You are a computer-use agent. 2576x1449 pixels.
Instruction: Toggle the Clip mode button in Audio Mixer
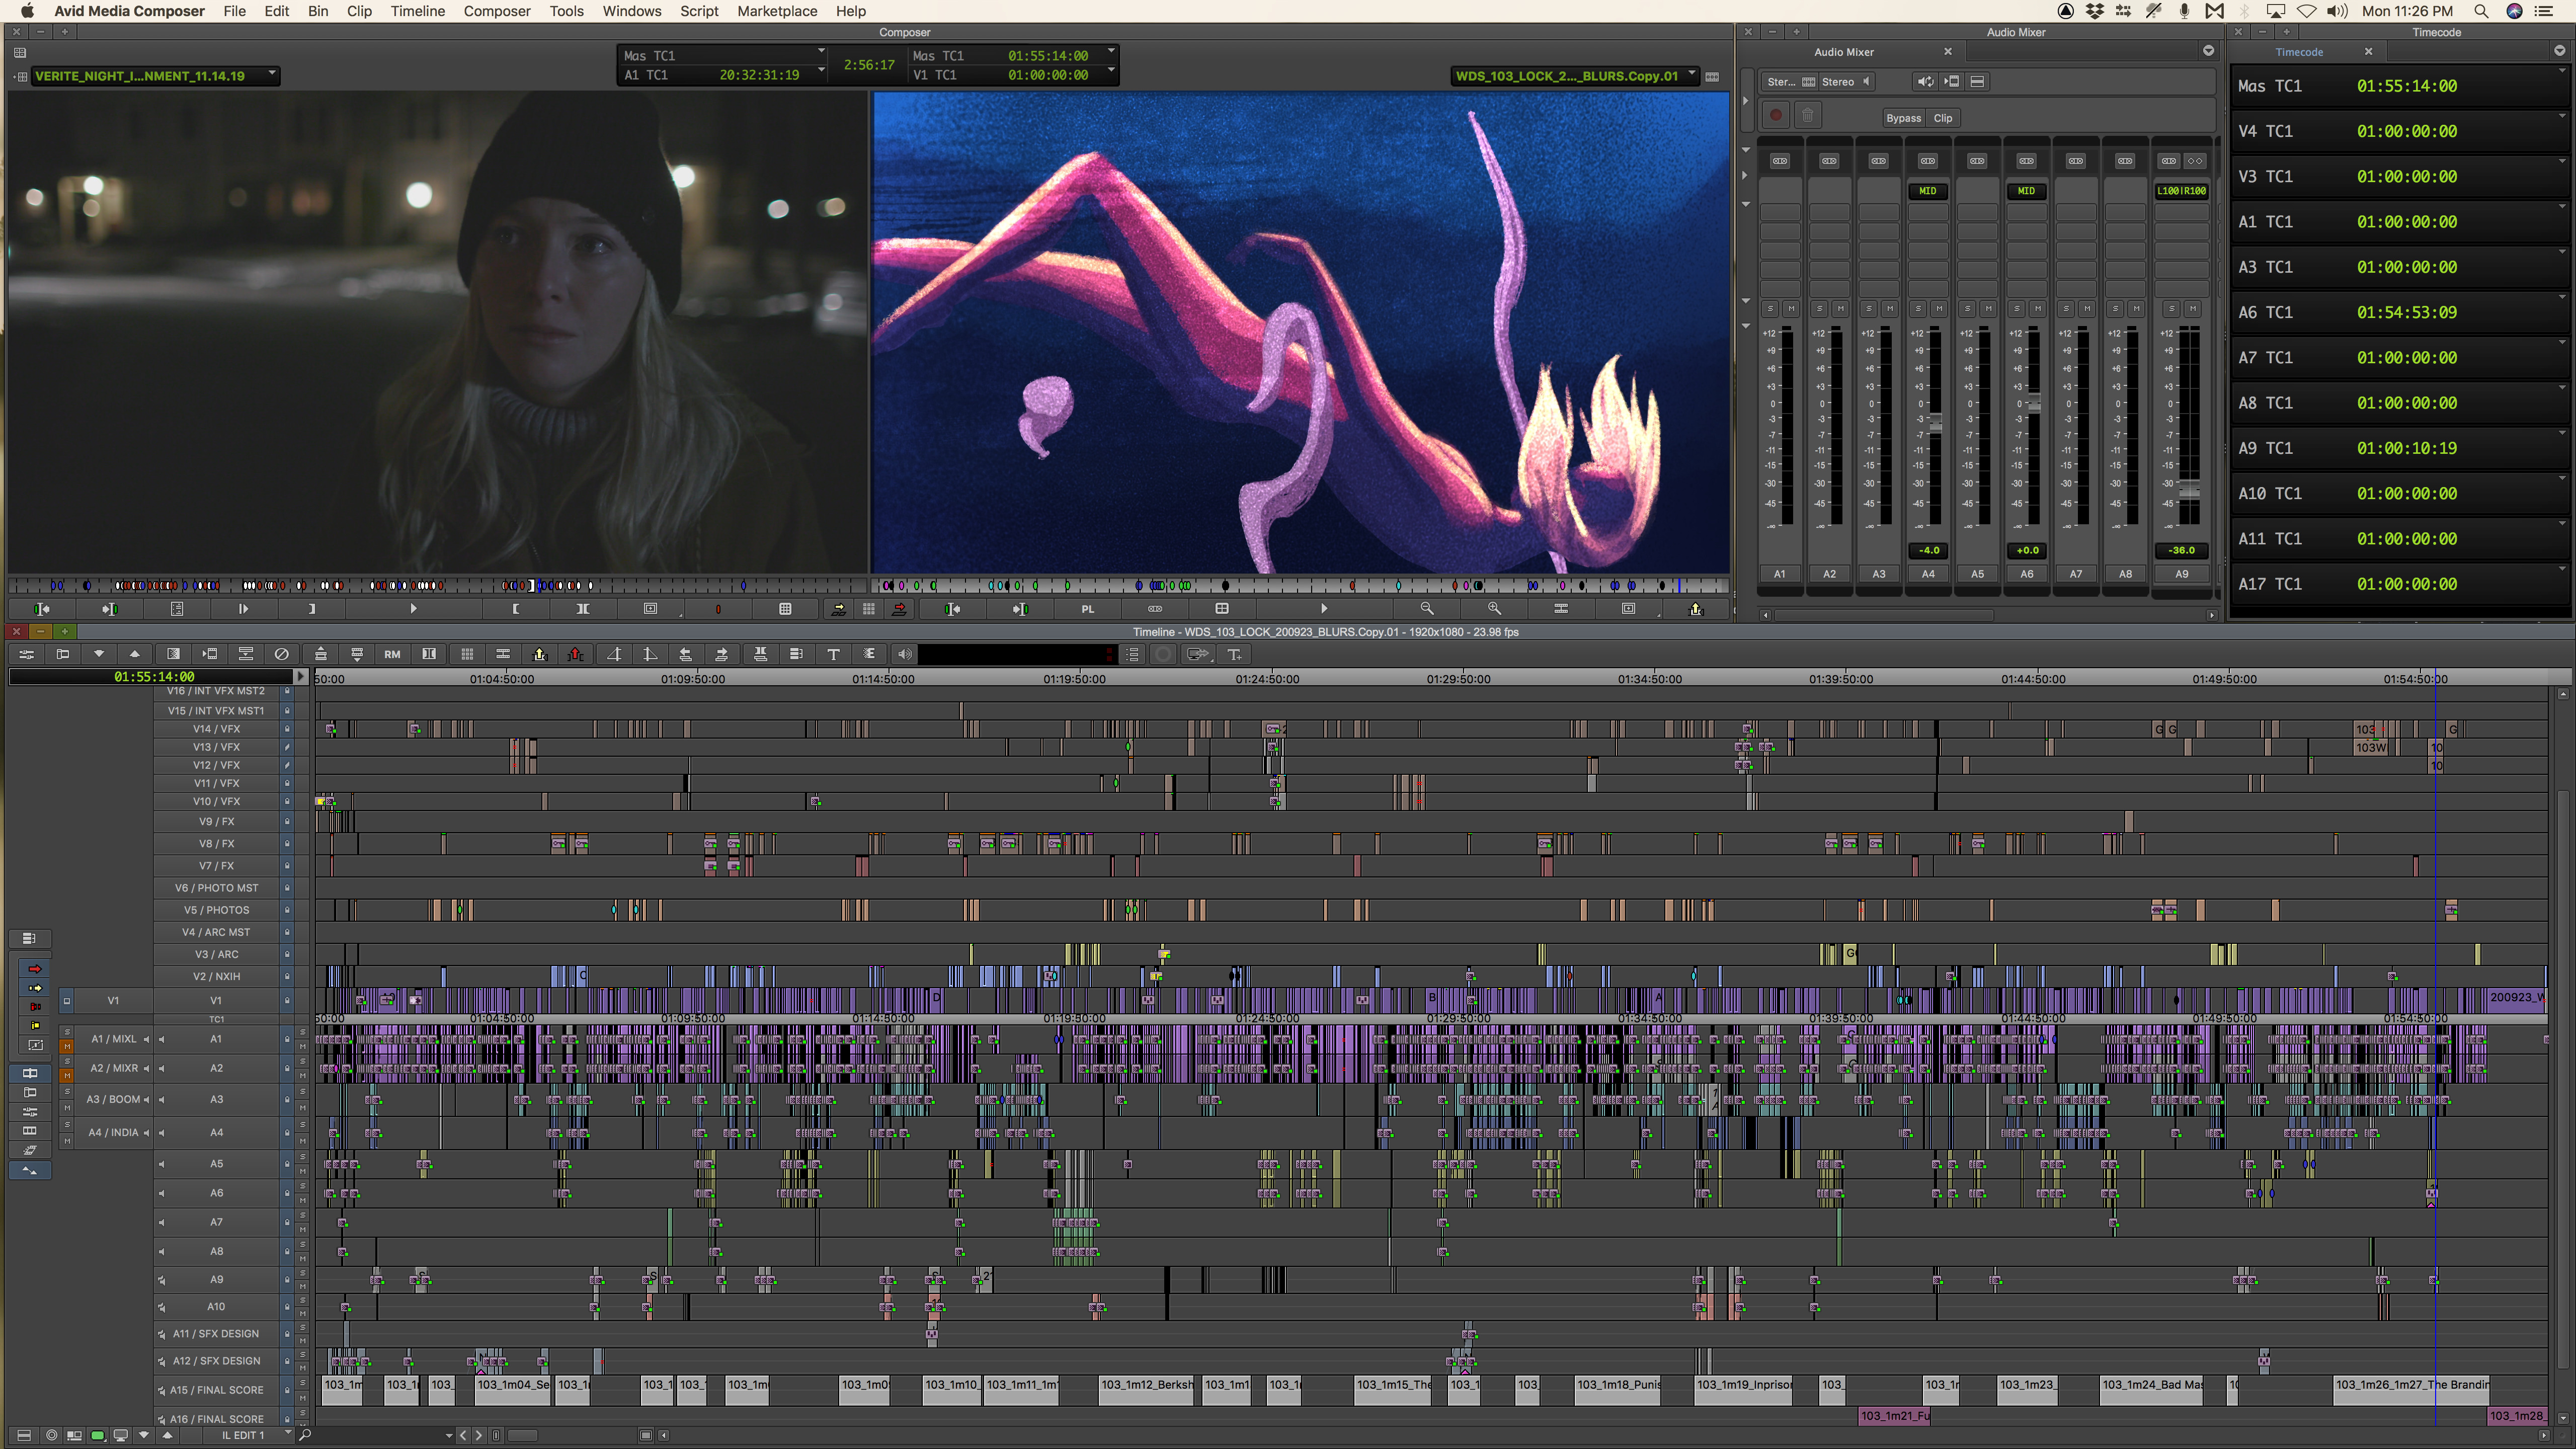click(1943, 118)
